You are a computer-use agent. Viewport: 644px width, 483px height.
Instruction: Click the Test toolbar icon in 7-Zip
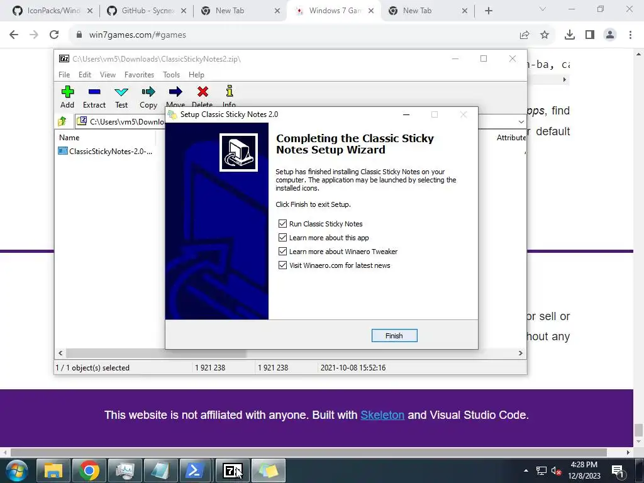click(121, 92)
